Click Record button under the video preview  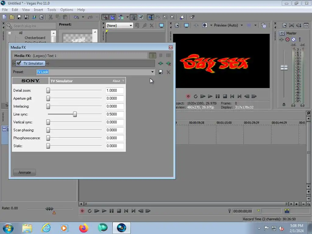pyautogui.click(x=188, y=96)
